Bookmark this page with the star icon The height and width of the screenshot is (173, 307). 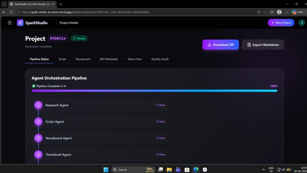(265, 12)
